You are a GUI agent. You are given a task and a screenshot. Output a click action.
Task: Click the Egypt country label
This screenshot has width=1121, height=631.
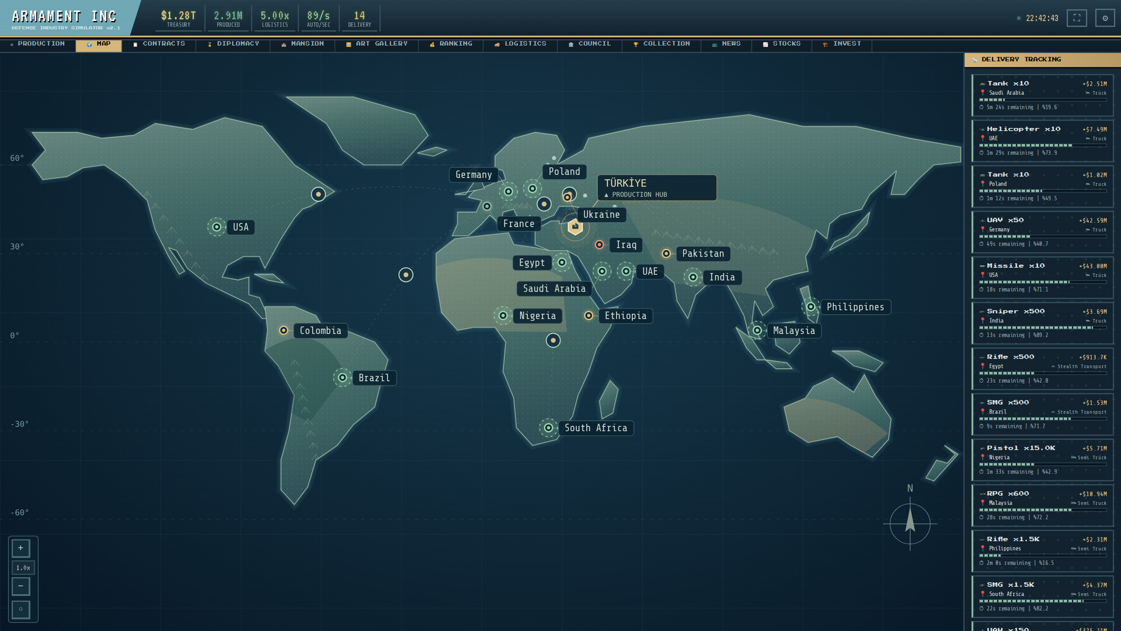click(x=531, y=263)
